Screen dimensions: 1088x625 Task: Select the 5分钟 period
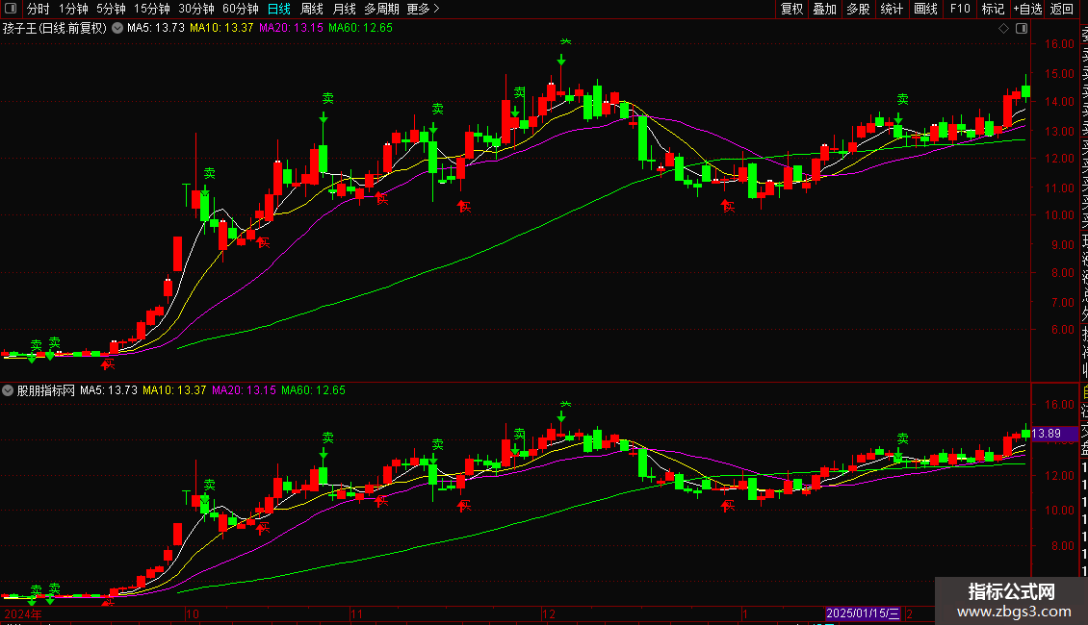click(111, 9)
